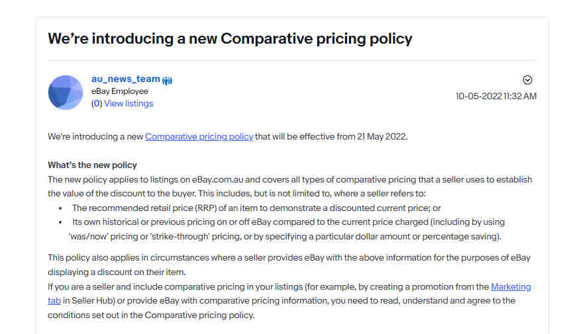Click the recommended retail price bullet point
Image resolution: width=567 pixels, height=334 pixels.
click(256, 208)
